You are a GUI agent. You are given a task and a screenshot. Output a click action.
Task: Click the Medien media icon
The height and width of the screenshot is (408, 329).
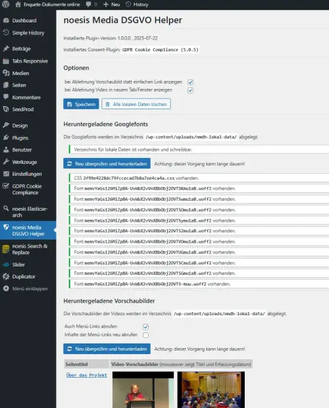tap(6, 73)
